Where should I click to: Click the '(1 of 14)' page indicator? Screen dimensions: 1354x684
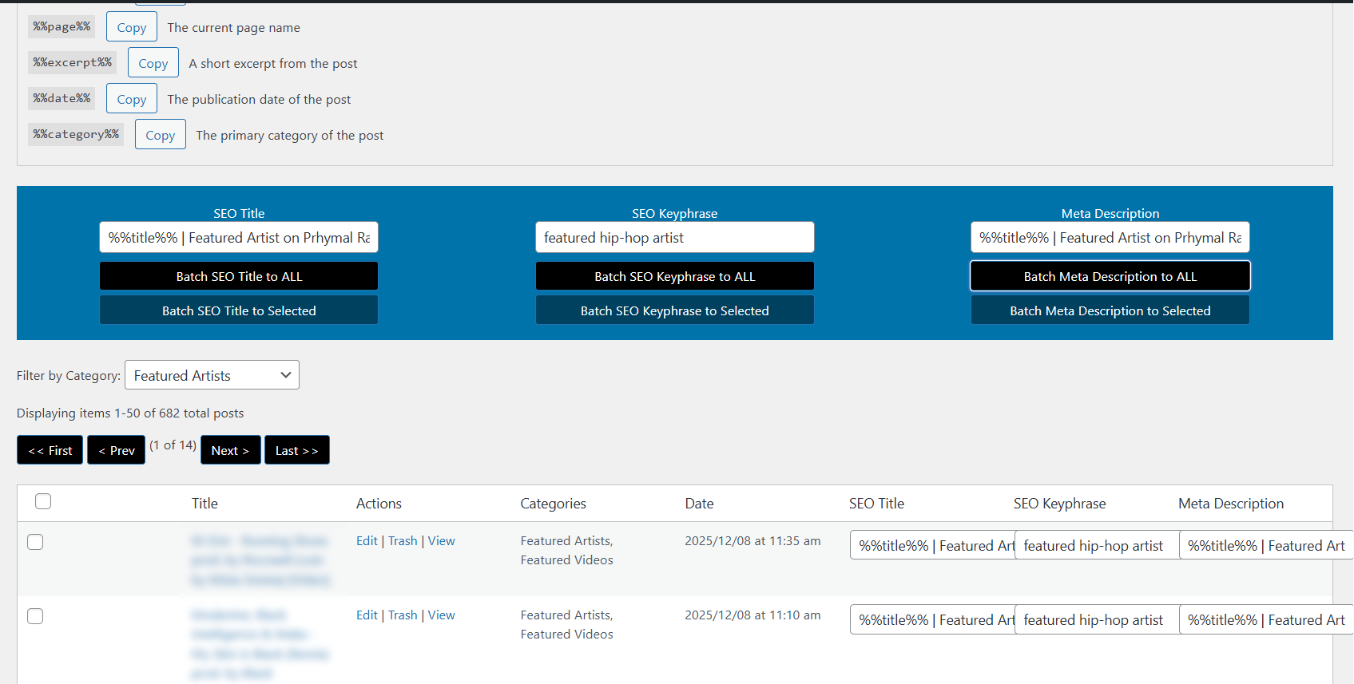coord(173,445)
